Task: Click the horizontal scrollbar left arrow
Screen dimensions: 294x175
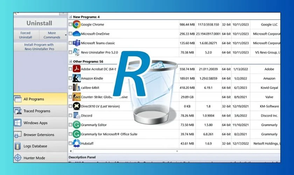Action: (71, 151)
